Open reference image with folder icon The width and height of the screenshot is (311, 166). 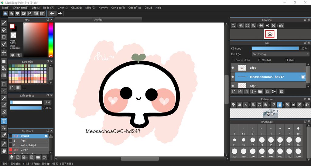239,105
